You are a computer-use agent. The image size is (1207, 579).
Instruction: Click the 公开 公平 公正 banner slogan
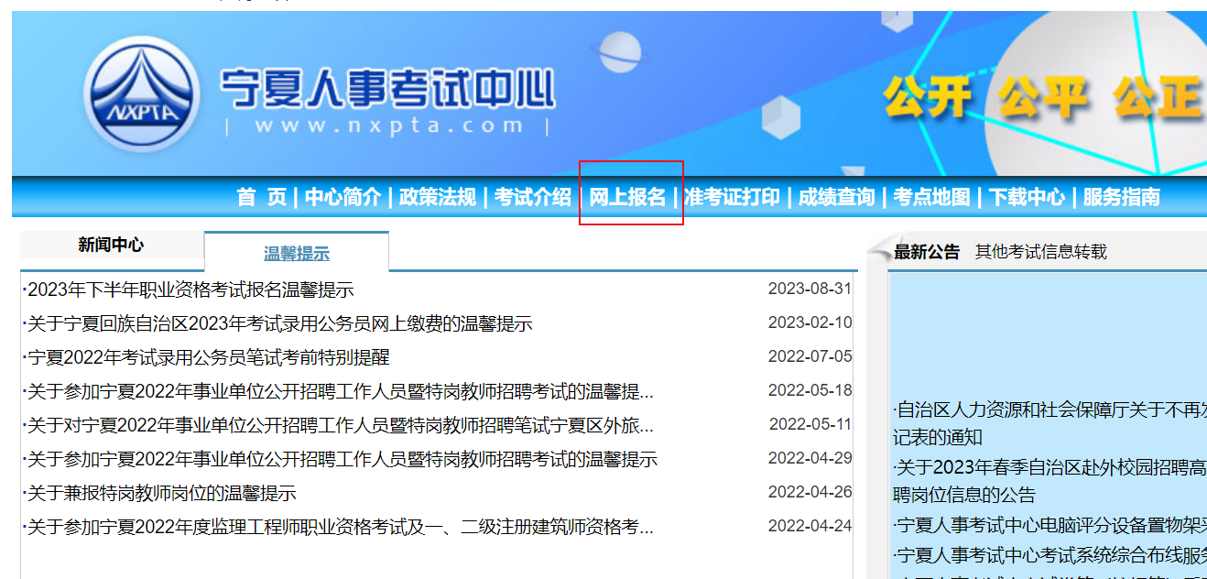[1044, 98]
